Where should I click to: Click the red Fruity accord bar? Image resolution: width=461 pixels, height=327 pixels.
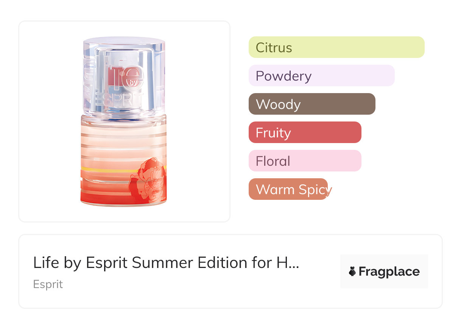[x=305, y=132]
